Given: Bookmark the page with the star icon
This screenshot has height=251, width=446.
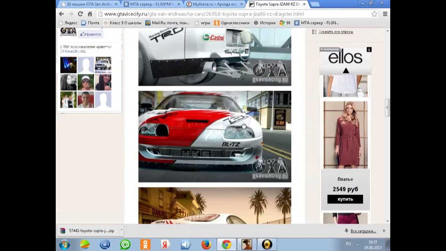Looking at the screenshot, I should [374, 14].
